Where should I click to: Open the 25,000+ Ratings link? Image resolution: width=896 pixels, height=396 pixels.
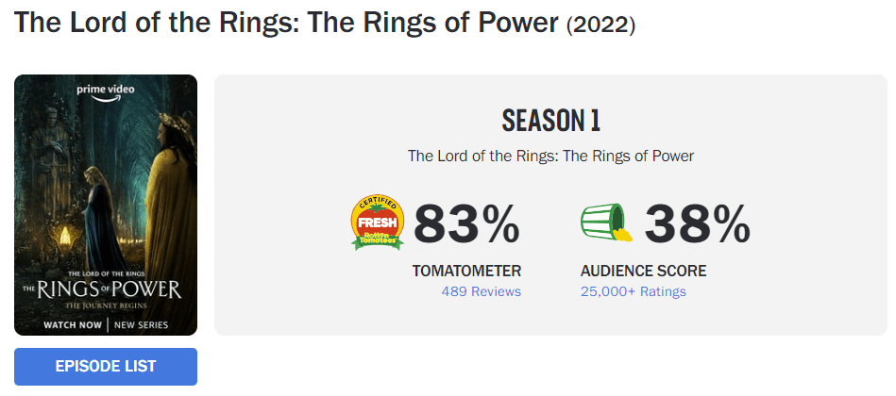coord(634,291)
